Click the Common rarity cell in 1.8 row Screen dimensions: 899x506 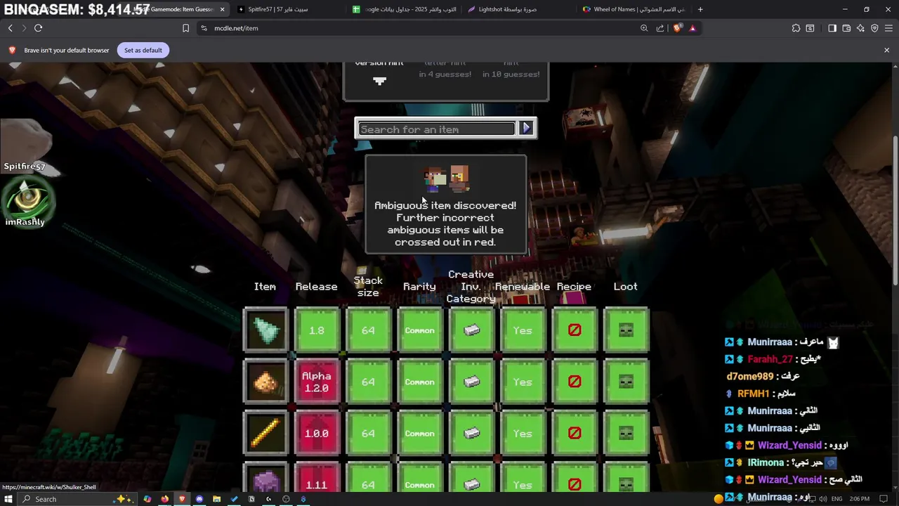click(x=420, y=330)
